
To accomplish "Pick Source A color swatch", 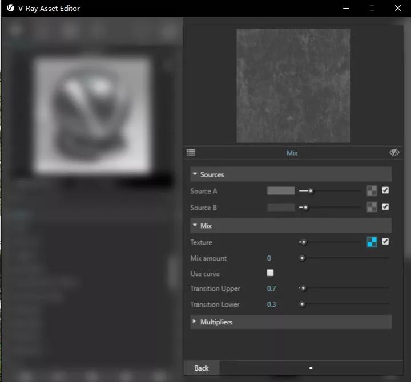I will 281,191.
